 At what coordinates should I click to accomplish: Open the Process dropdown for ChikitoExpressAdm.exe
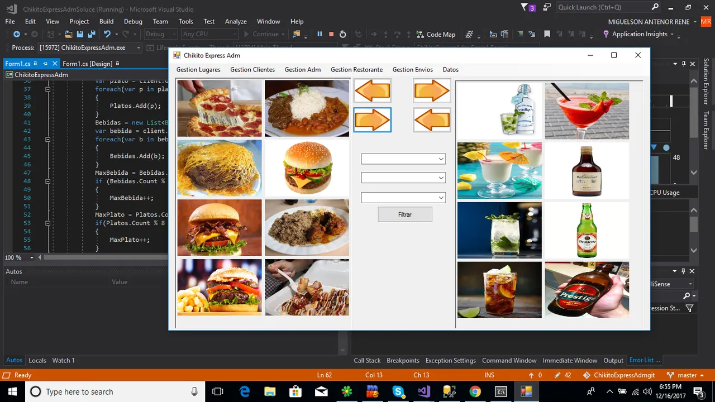(x=89, y=48)
